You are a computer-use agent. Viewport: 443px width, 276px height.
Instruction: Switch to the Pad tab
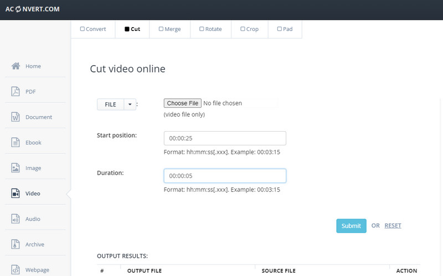[285, 29]
